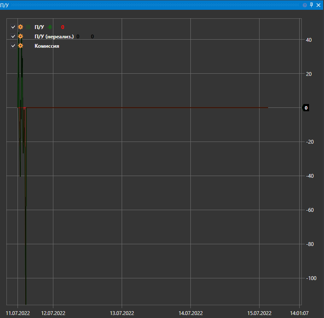Click the current value 0 marker on Y axis
324x318 pixels.
pyautogui.click(x=306, y=108)
